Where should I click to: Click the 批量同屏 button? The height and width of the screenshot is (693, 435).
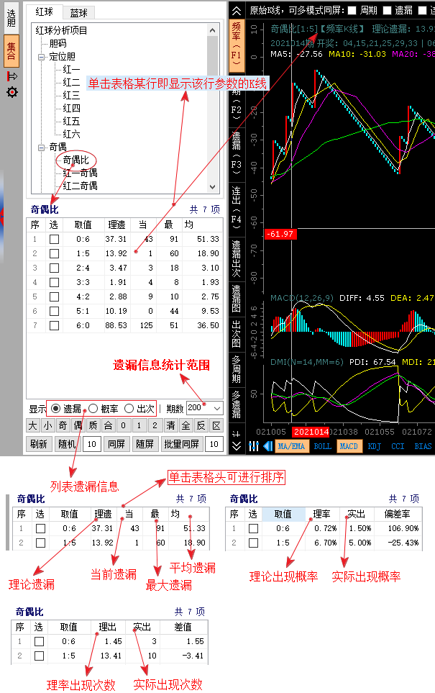pos(182,445)
